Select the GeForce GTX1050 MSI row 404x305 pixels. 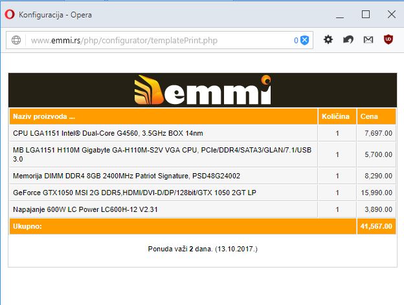coord(203,193)
